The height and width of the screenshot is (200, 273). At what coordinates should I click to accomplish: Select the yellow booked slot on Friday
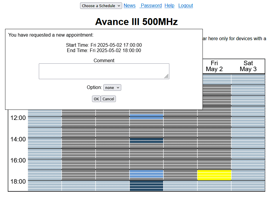coord(214,175)
